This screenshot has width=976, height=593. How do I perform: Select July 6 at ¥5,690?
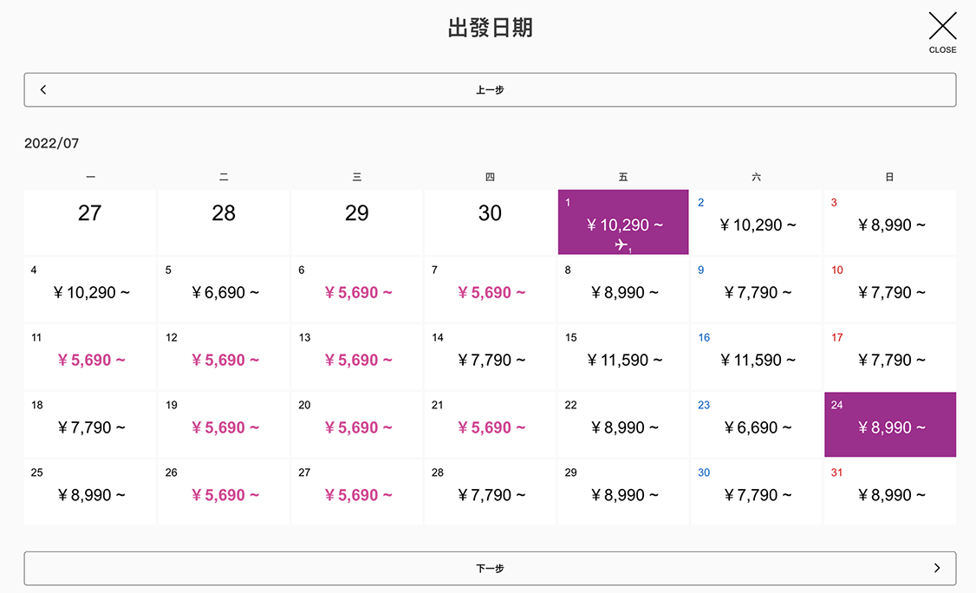[x=357, y=290]
